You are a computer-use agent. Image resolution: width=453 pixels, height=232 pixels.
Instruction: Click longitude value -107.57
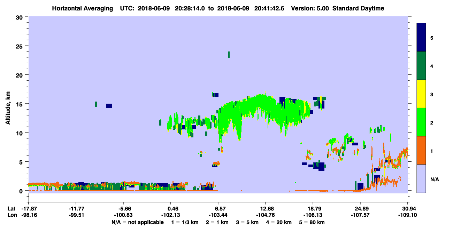[x=360, y=215]
